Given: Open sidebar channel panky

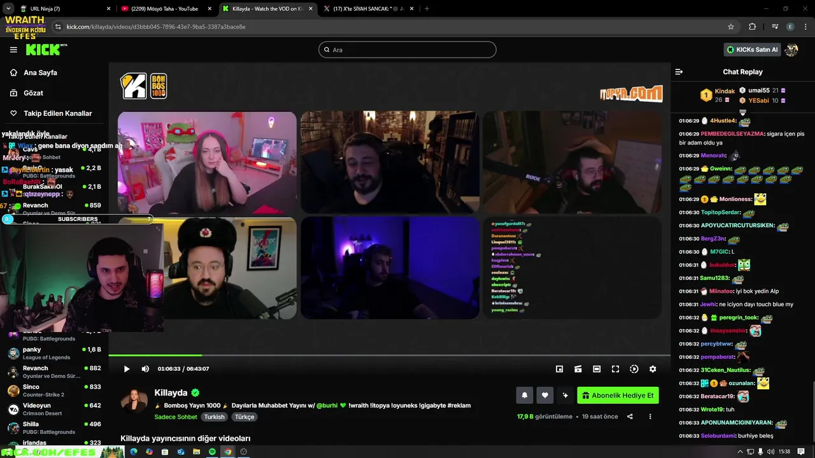Looking at the screenshot, I should [x=54, y=353].
